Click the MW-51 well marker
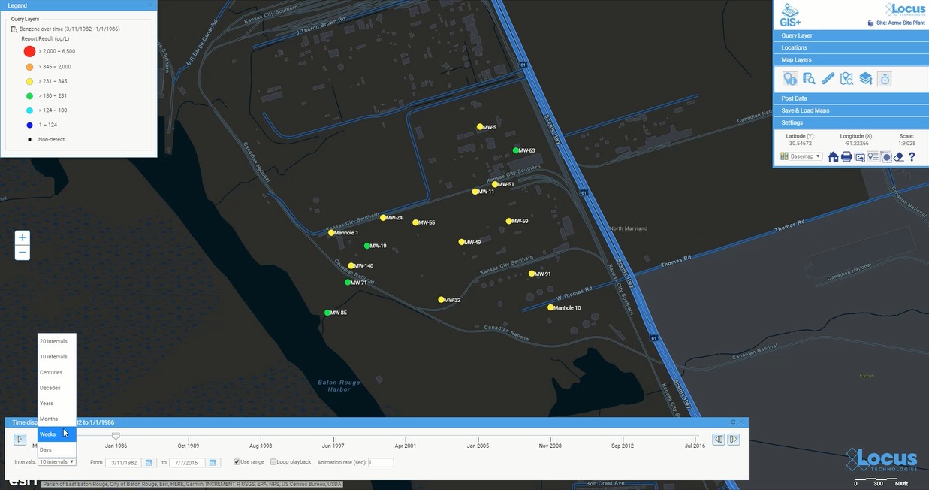Screen dimensions: 929x490 point(495,184)
